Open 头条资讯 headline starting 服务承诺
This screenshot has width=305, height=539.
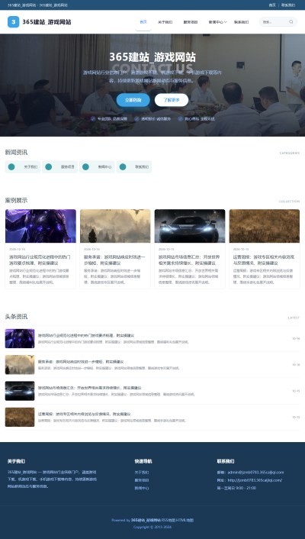click(x=80, y=362)
